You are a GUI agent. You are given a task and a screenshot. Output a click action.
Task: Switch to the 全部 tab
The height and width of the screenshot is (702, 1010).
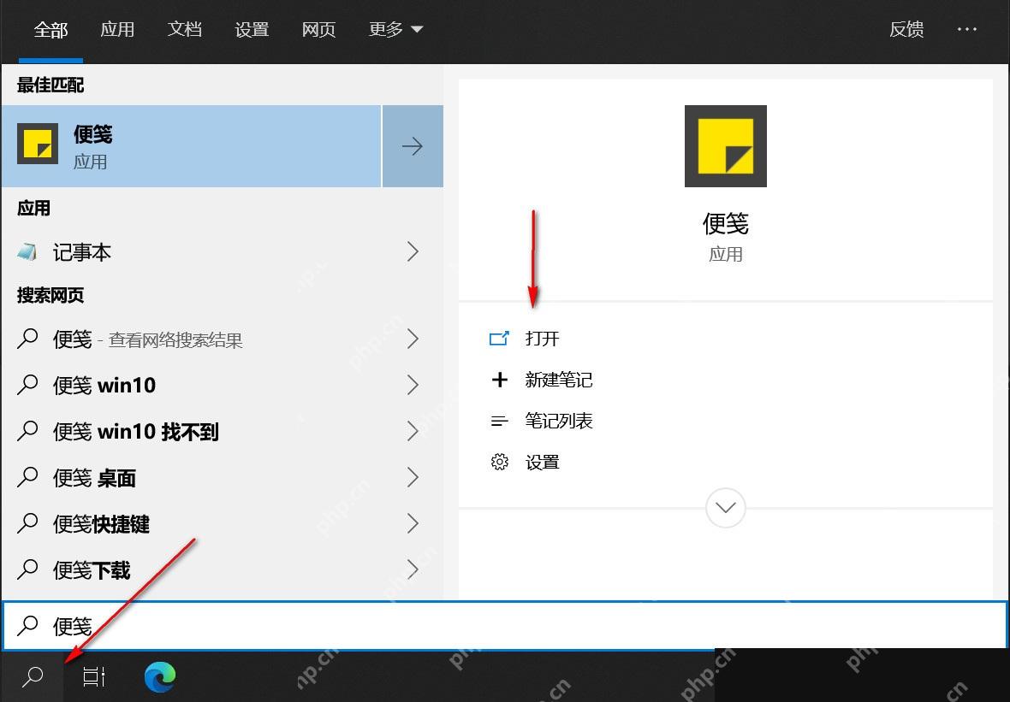pos(50,30)
